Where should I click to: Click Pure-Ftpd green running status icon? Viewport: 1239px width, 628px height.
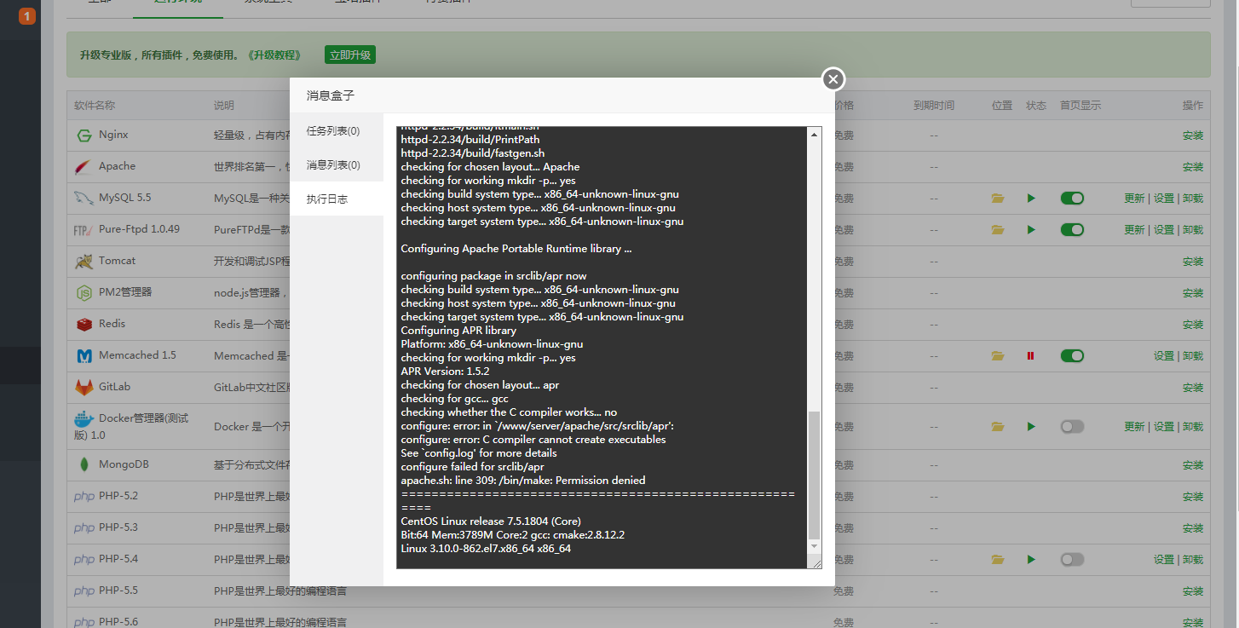coord(1031,230)
